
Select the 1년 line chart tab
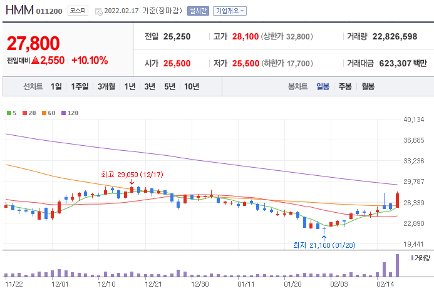point(130,86)
